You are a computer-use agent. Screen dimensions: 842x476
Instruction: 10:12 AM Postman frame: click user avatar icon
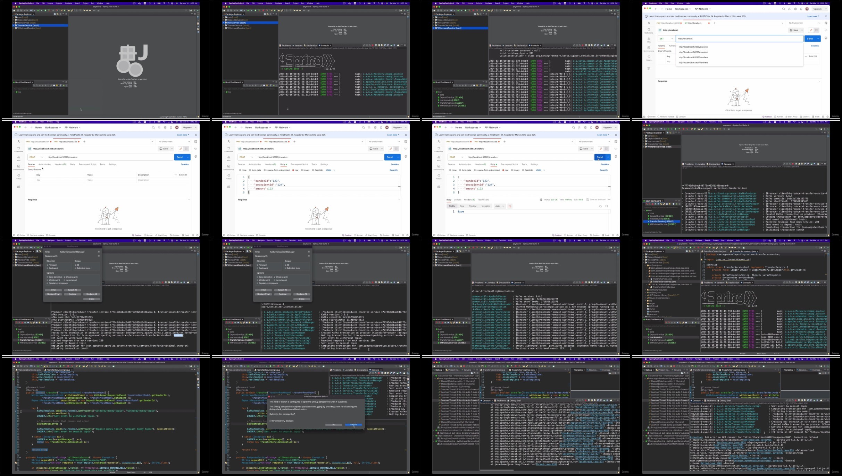pos(597,128)
